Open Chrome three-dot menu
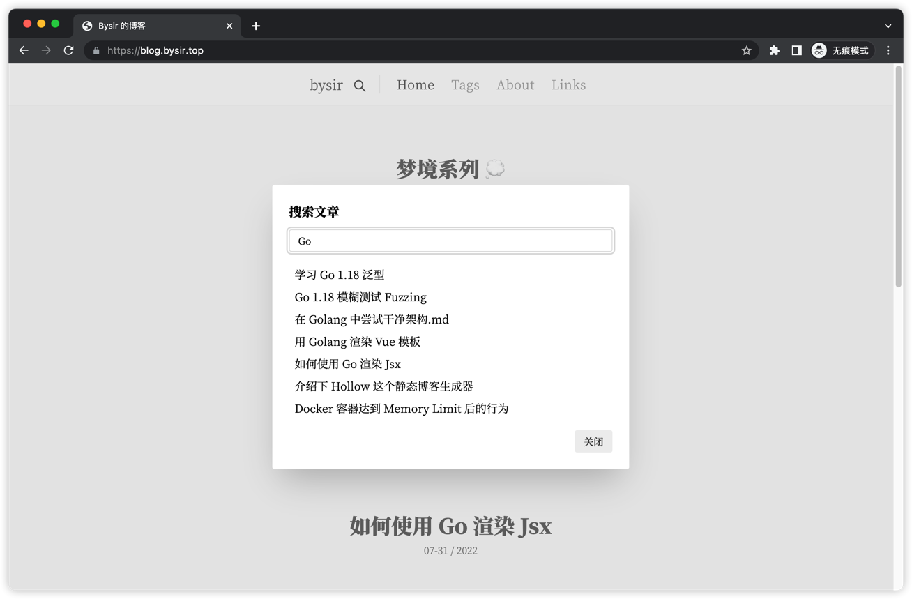 pos(888,50)
